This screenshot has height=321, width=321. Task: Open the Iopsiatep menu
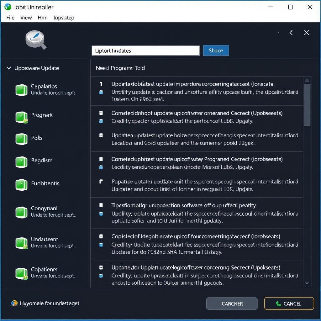click(x=64, y=18)
